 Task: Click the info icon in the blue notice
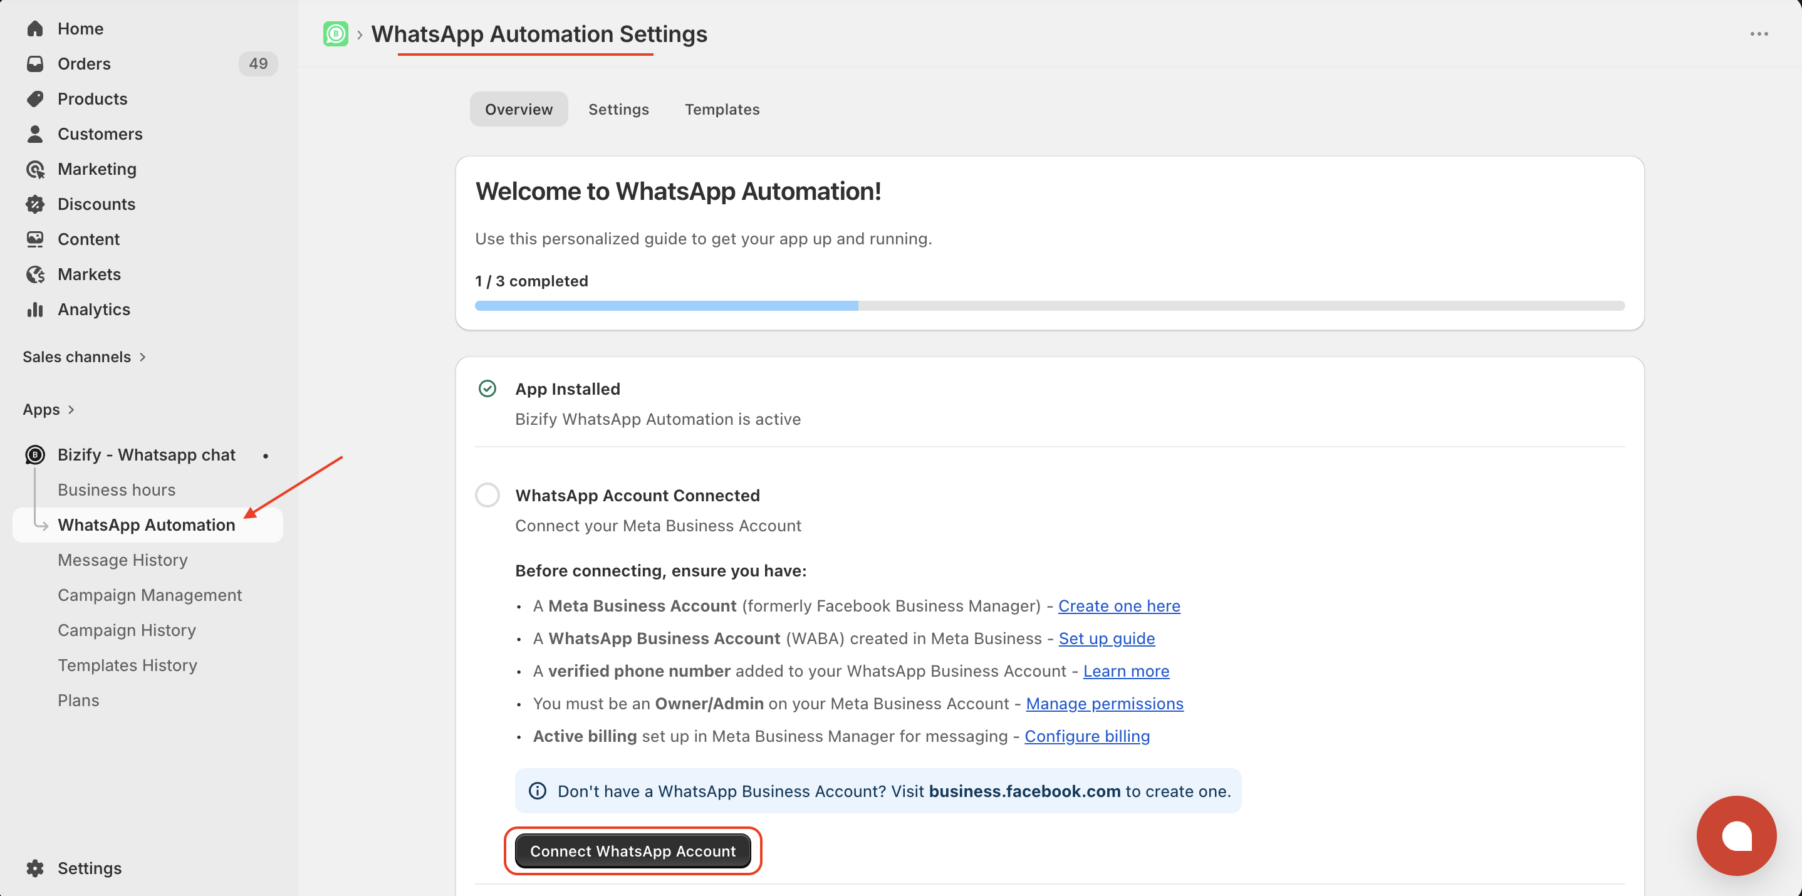[x=537, y=791]
